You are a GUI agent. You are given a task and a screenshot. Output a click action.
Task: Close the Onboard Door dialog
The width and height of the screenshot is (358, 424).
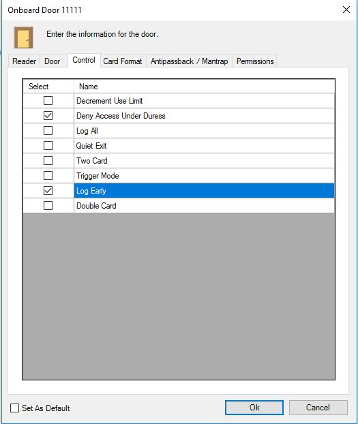coord(346,10)
